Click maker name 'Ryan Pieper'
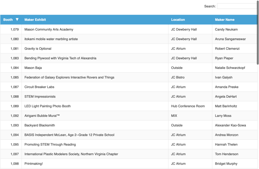Image resolution: width=259 pixels, height=169 pixels. tap(224, 58)
